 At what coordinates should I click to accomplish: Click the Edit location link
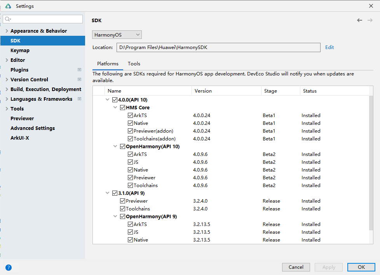click(x=329, y=47)
